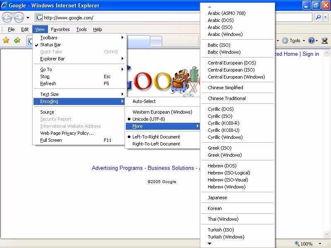Expand the Toolbars submenu

pos(49,38)
